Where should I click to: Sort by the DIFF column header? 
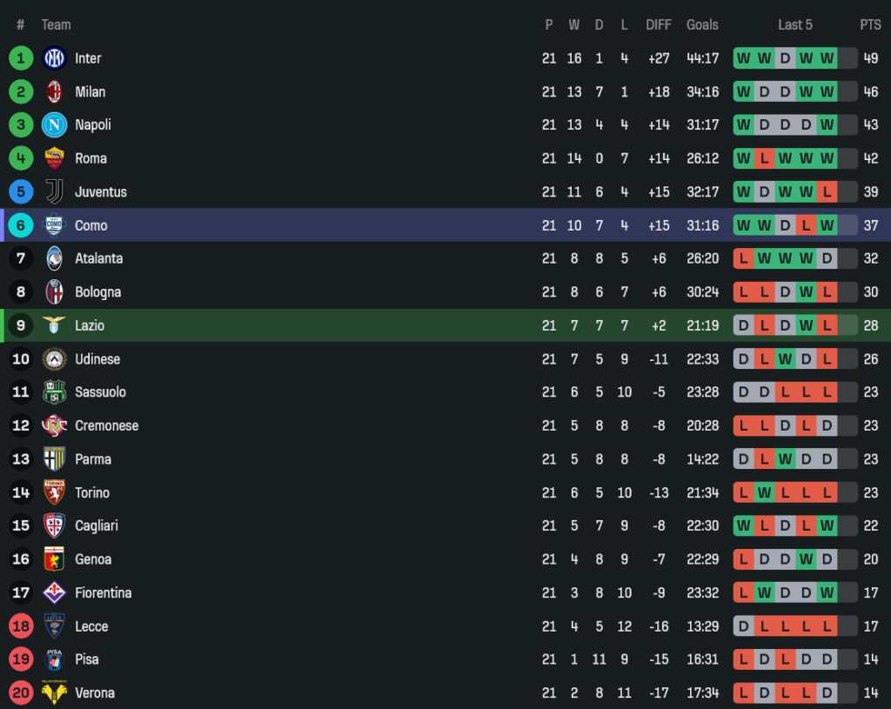click(659, 24)
